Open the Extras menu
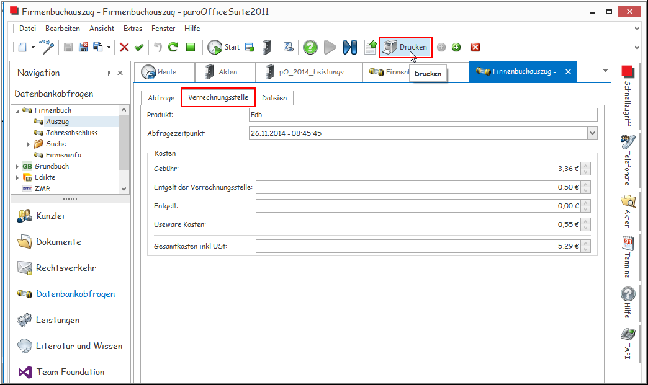648x385 pixels. 133,29
